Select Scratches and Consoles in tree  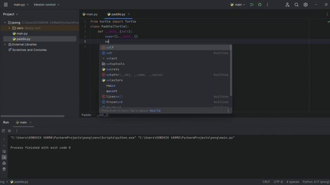29,50
